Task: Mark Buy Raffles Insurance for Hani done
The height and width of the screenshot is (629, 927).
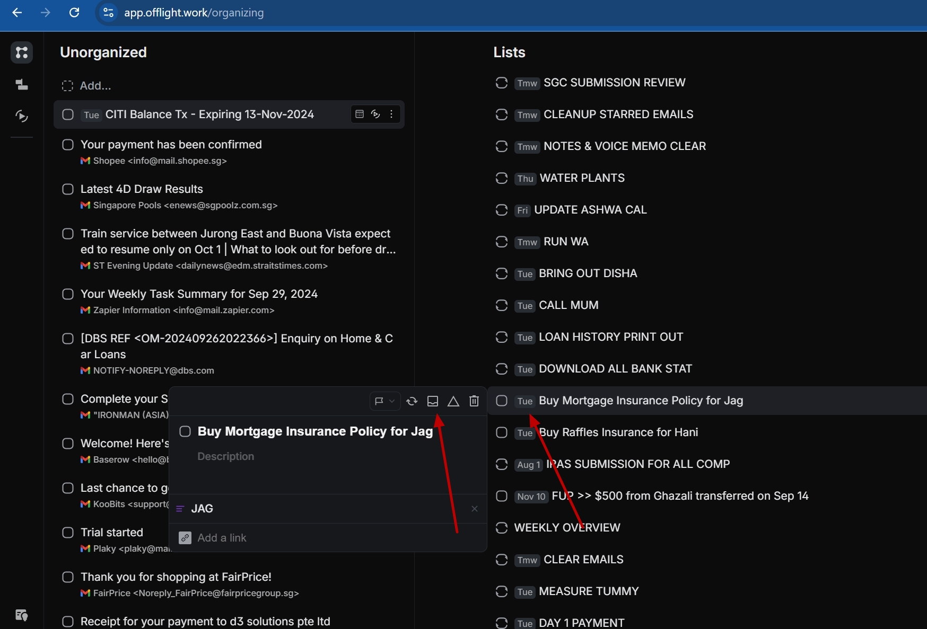Action: coord(502,432)
